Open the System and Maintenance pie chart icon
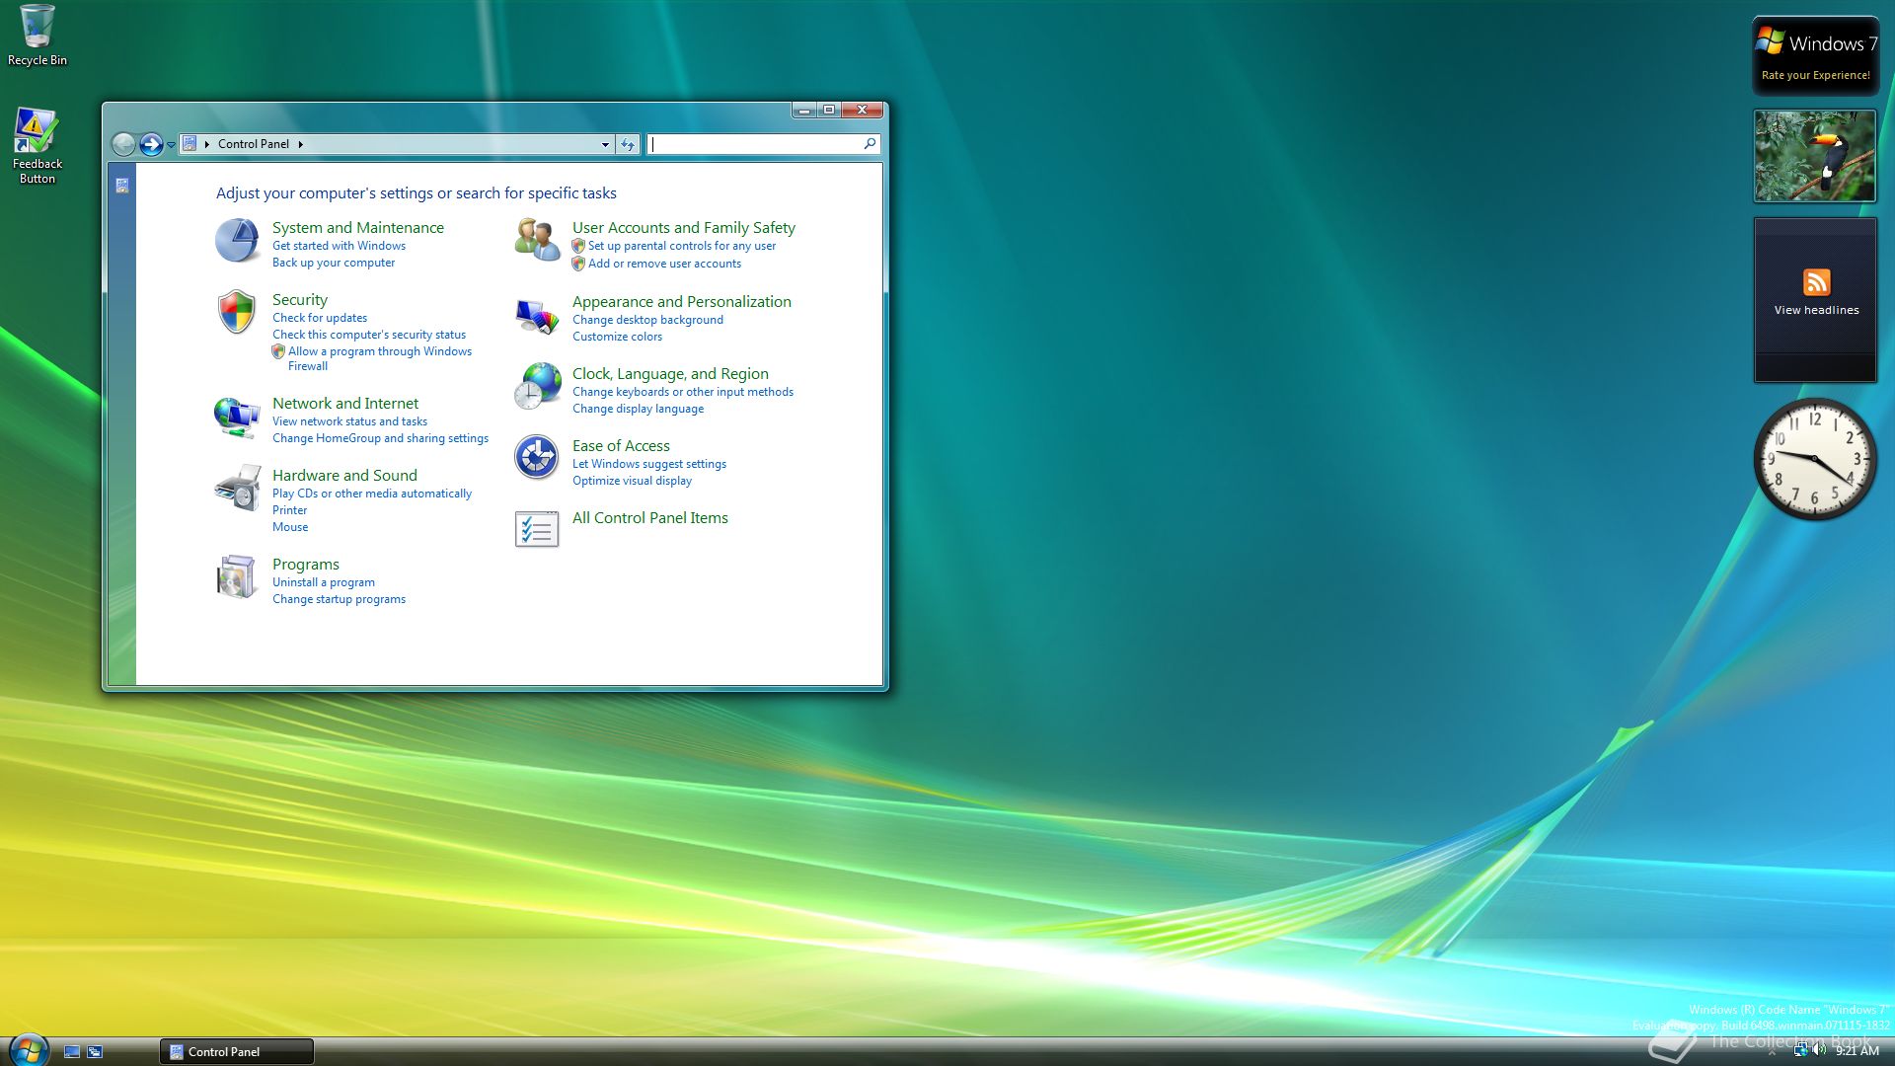 click(x=237, y=241)
